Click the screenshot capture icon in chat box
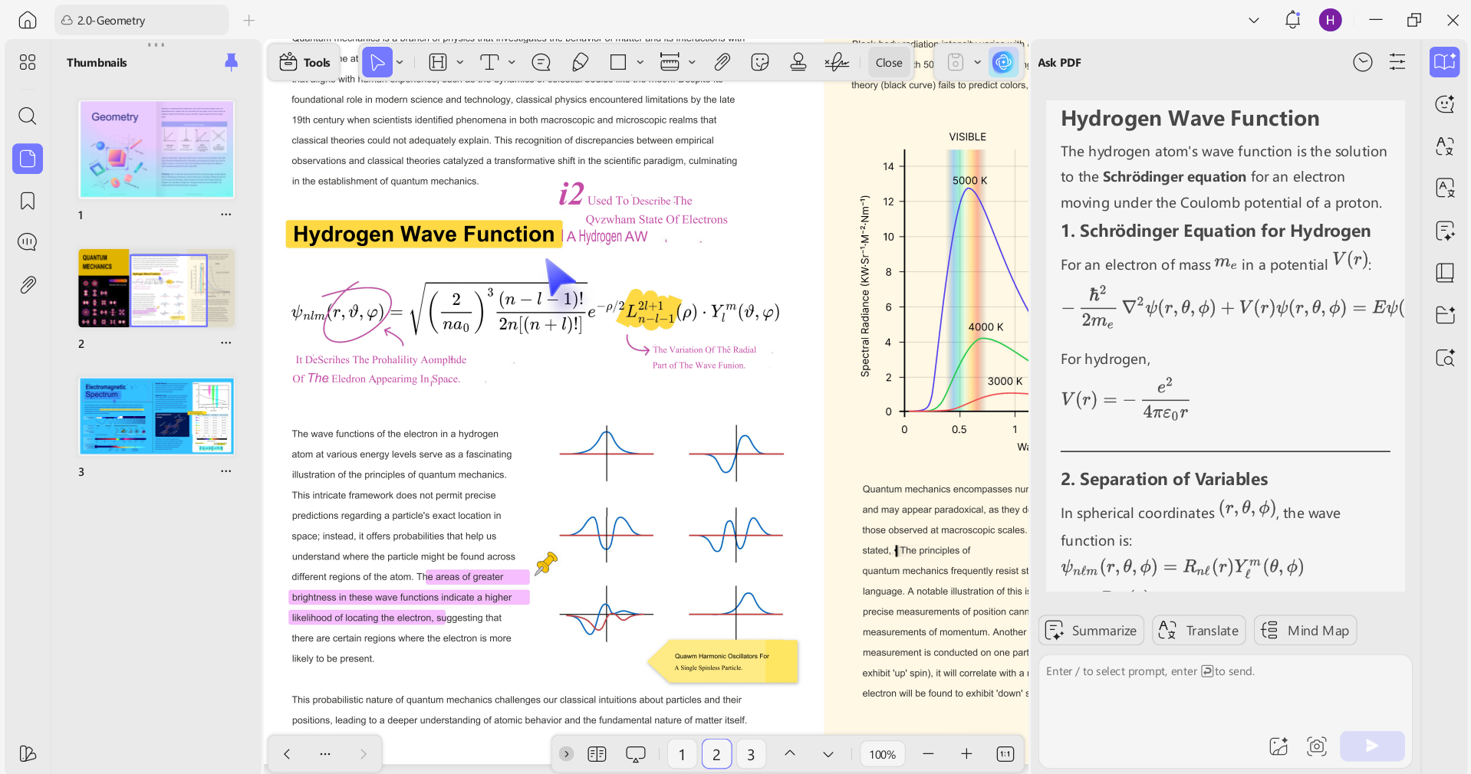 1317,746
